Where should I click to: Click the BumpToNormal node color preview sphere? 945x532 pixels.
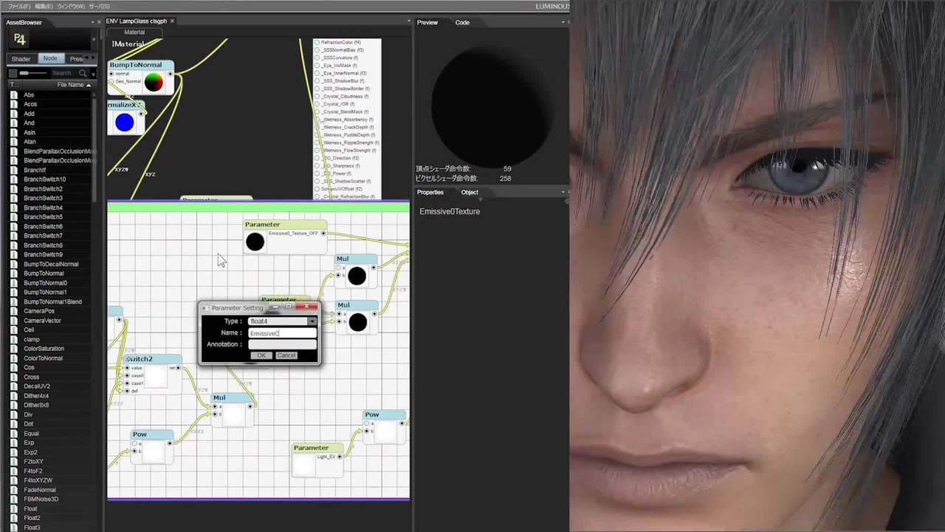pyautogui.click(x=154, y=82)
